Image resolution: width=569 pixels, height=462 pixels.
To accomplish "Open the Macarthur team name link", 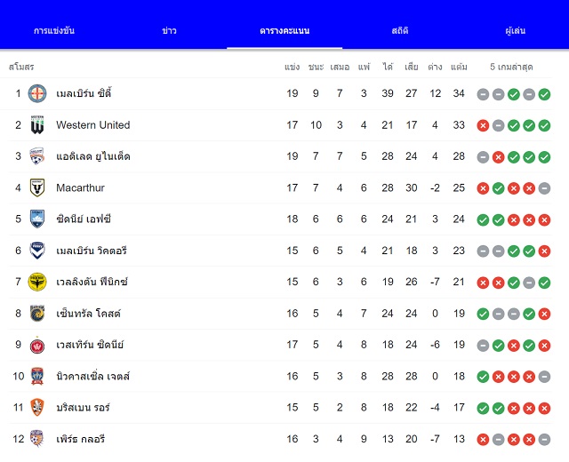I will [80, 187].
